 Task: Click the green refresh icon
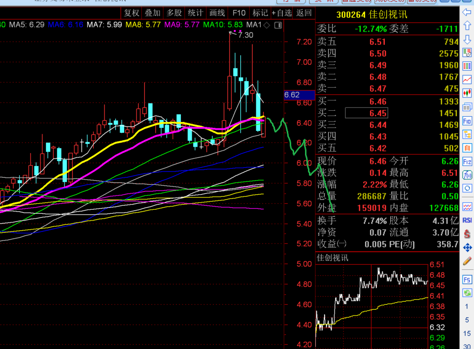467,293
